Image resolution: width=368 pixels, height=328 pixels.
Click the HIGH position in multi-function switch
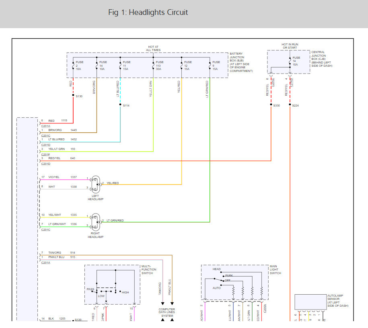coord(125,293)
